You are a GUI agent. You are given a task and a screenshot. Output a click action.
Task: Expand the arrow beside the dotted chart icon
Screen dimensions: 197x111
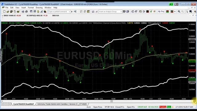(175, 12)
